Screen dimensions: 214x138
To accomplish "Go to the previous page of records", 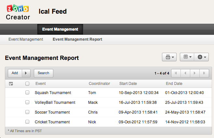I will coord(185,73).
